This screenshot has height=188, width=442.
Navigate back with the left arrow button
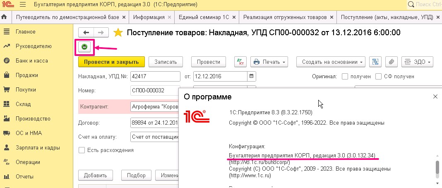point(86,33)
